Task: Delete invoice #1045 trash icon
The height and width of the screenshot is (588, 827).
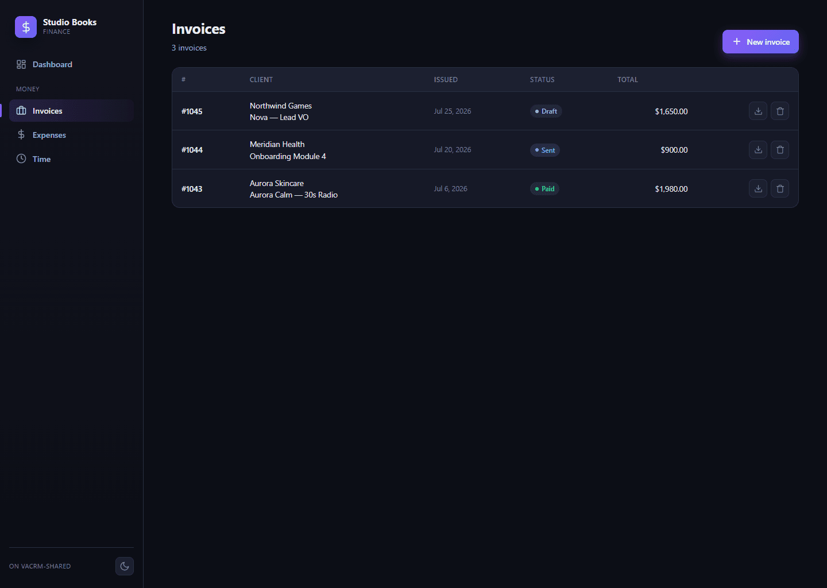Action: (x=780, y=111)
